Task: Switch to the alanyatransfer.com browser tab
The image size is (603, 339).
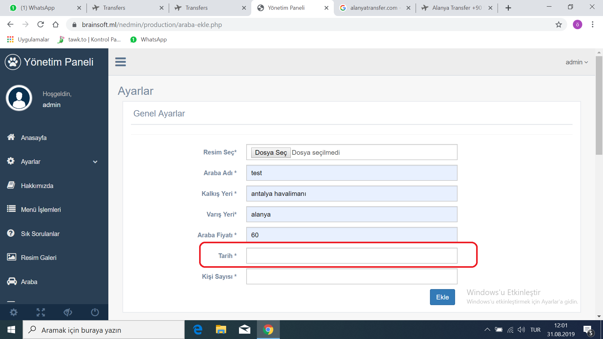Action: coord(373,8)
